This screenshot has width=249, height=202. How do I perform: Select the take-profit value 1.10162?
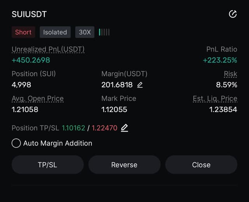click(x=74, y=128)
